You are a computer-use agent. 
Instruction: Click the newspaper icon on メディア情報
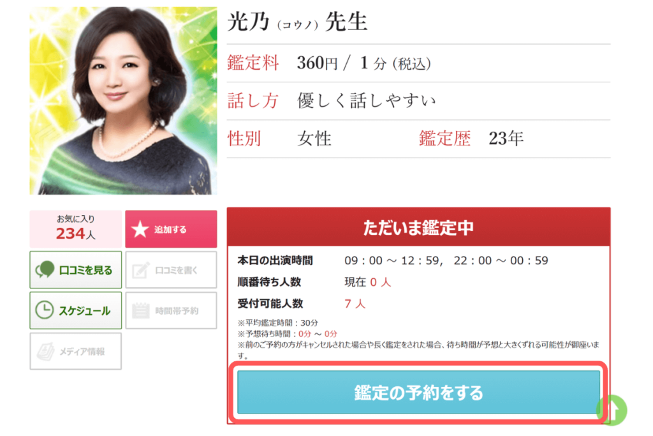tap(45, 351)
